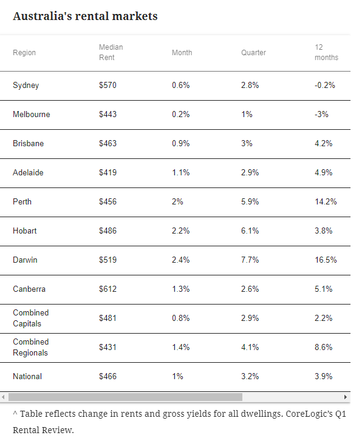Viewport: 359px width, 438px height.
Task: Click the Quarter column header
Action: (x=253, y=53)
